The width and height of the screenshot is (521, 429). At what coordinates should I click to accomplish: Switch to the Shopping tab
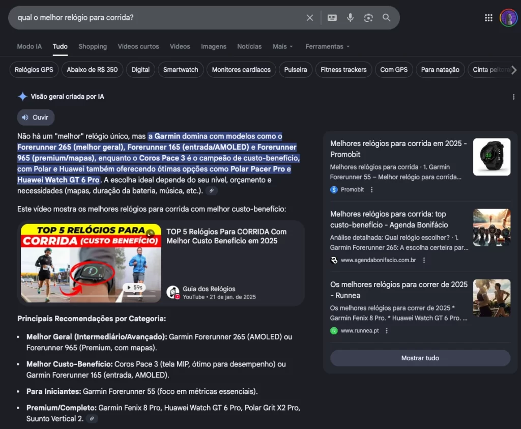coord(93,46)
